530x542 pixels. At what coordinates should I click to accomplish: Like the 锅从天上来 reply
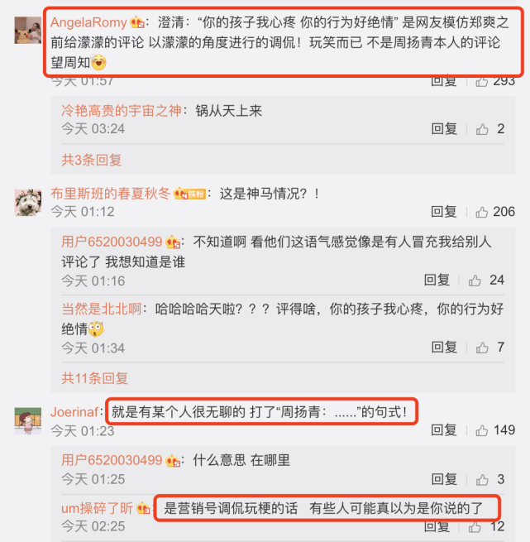click(x=482, y=129)
